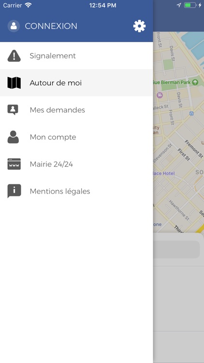Open Mes demandes

(76, 110)
